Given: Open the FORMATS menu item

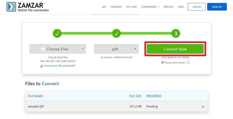Looking at the screenshot, I should (x=116, y=7).
